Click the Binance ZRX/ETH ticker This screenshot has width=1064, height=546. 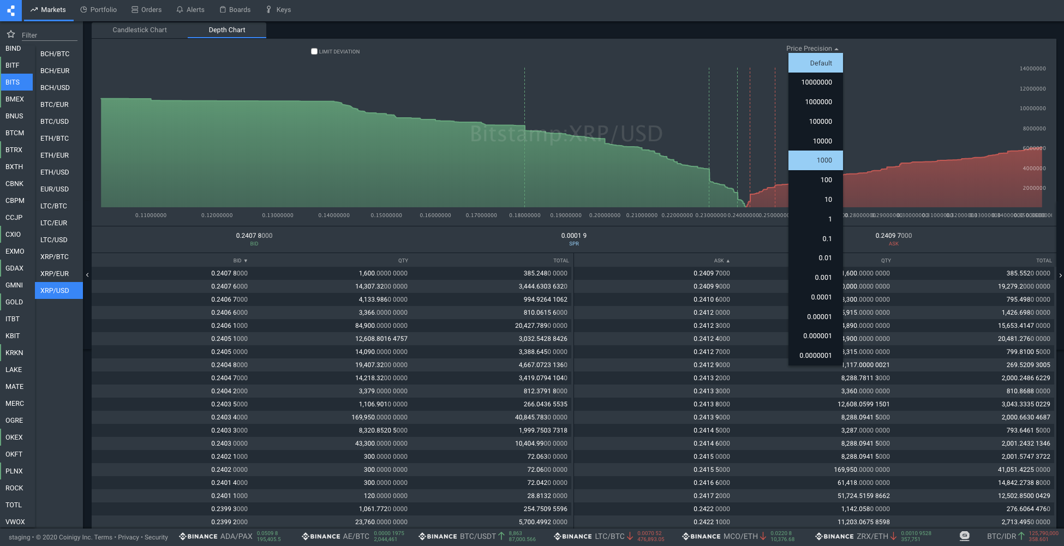click(873, 537)
